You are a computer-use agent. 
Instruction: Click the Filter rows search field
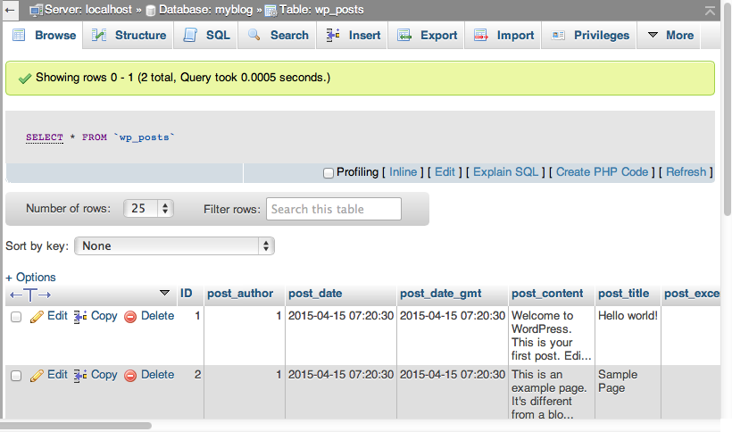(334, 209)
